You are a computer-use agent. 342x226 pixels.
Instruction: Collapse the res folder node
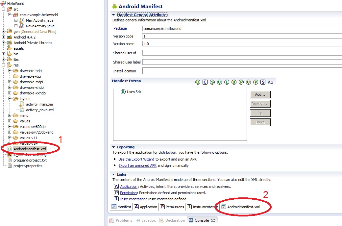point(4,65)
